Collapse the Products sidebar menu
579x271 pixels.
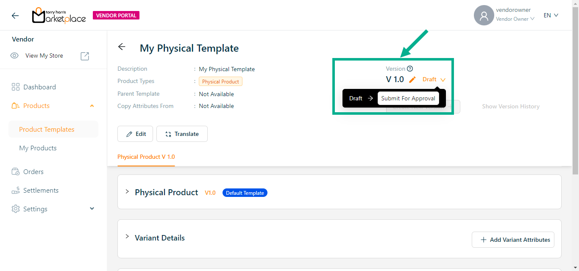click(x=92, y=106)
